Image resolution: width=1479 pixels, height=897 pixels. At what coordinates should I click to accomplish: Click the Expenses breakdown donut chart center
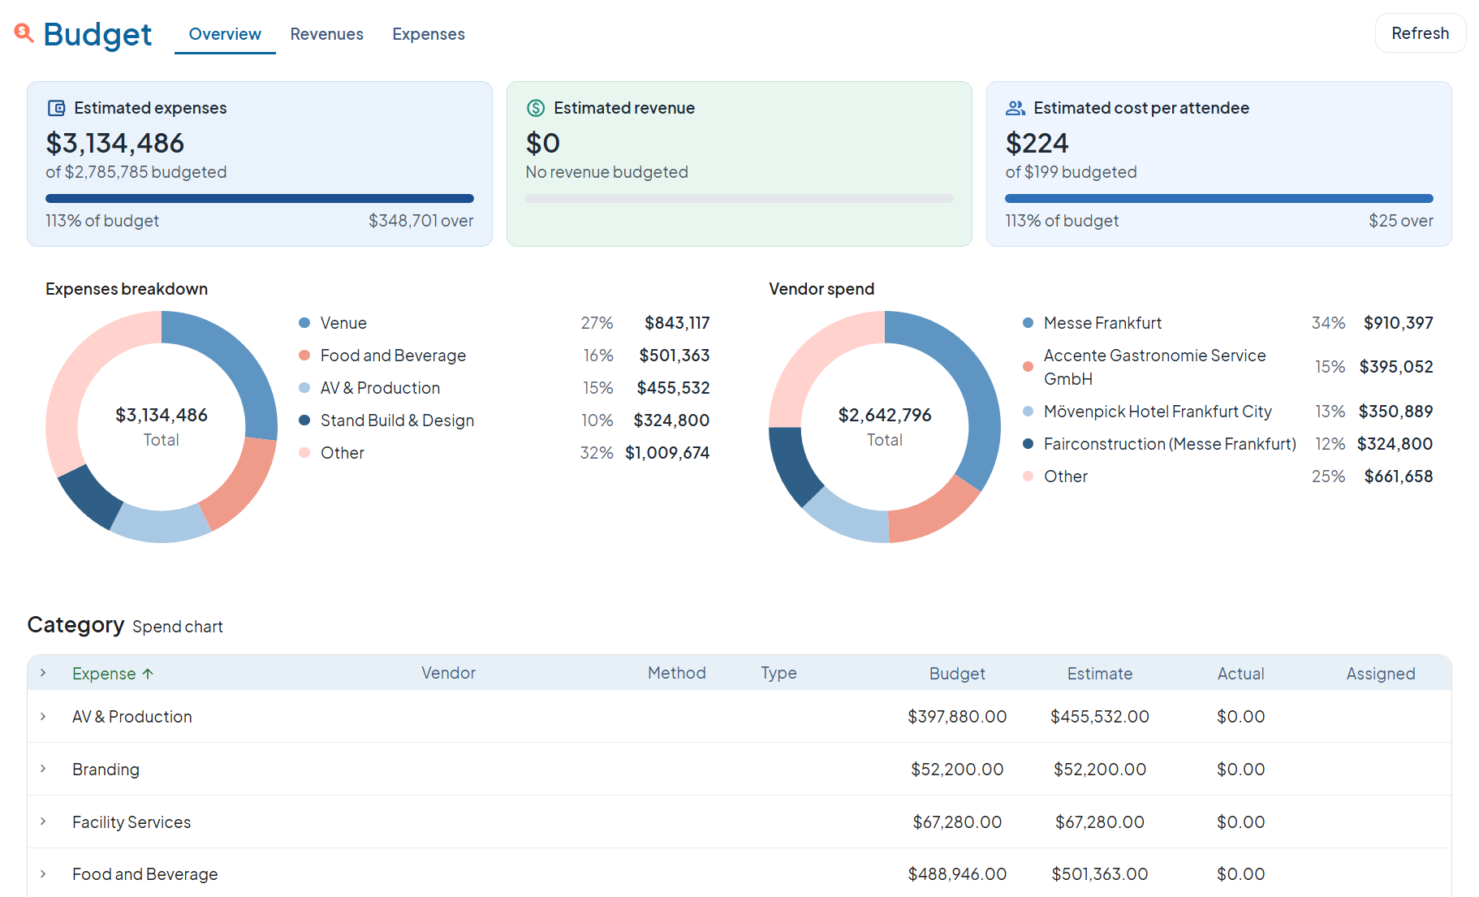[x=162, y=427]
